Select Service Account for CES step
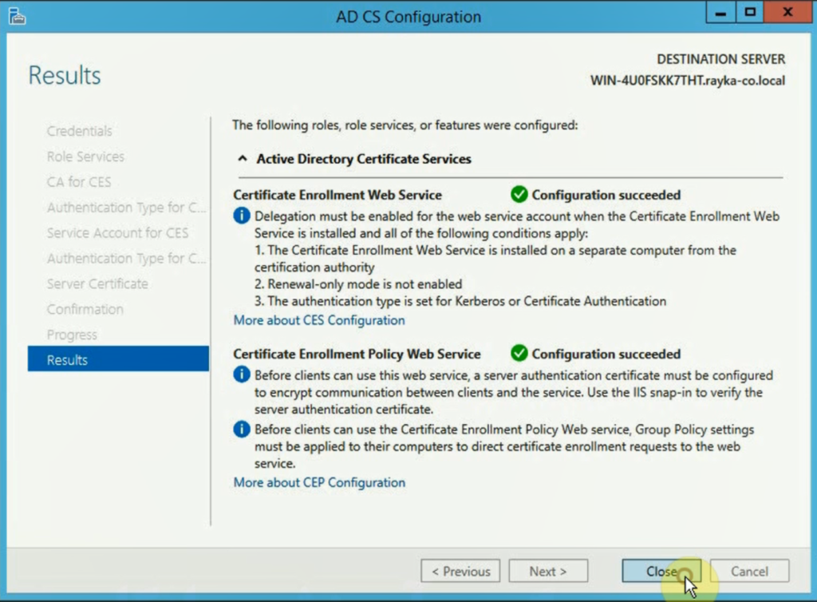 pyautogui.click(x=117, y=233)
